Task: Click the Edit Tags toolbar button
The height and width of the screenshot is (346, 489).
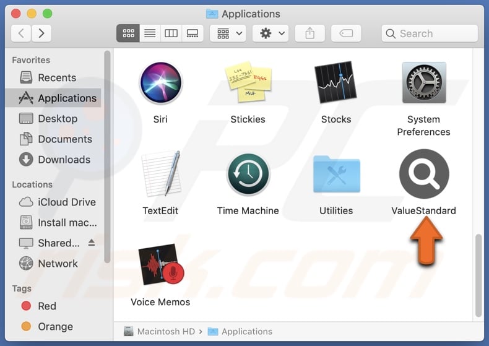Action: (346, 33)
